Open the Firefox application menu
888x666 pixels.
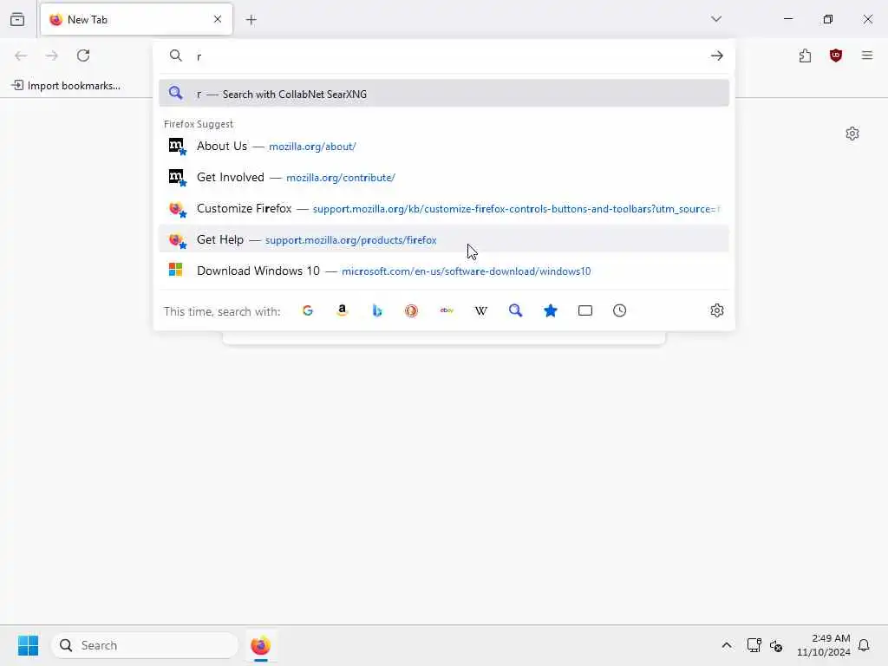click(x=867, y=55)
